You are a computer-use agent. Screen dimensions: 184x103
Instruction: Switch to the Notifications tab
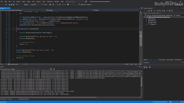tap(178, 60)
